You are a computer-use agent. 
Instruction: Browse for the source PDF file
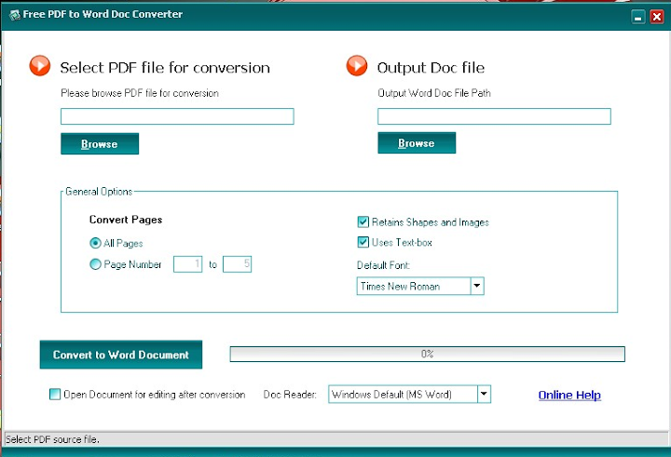click(100, 143)
